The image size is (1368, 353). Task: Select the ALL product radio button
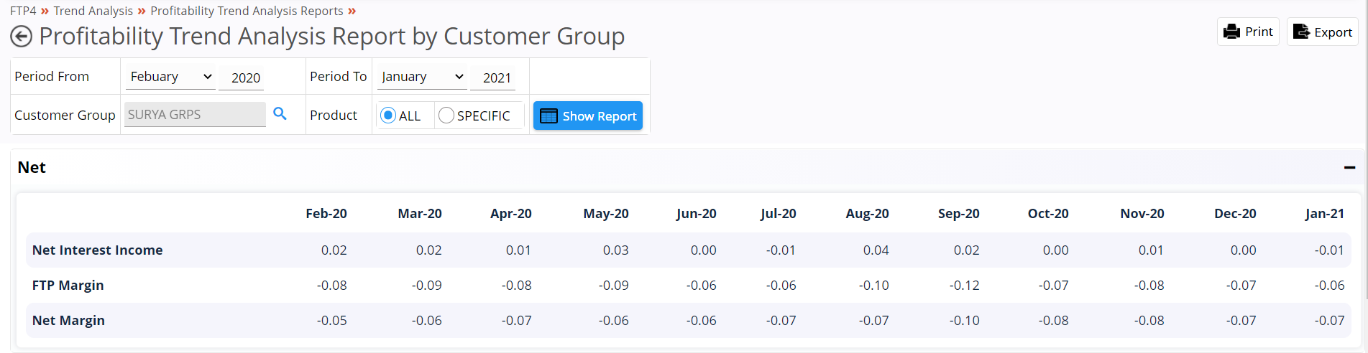(x=388, y=116)
